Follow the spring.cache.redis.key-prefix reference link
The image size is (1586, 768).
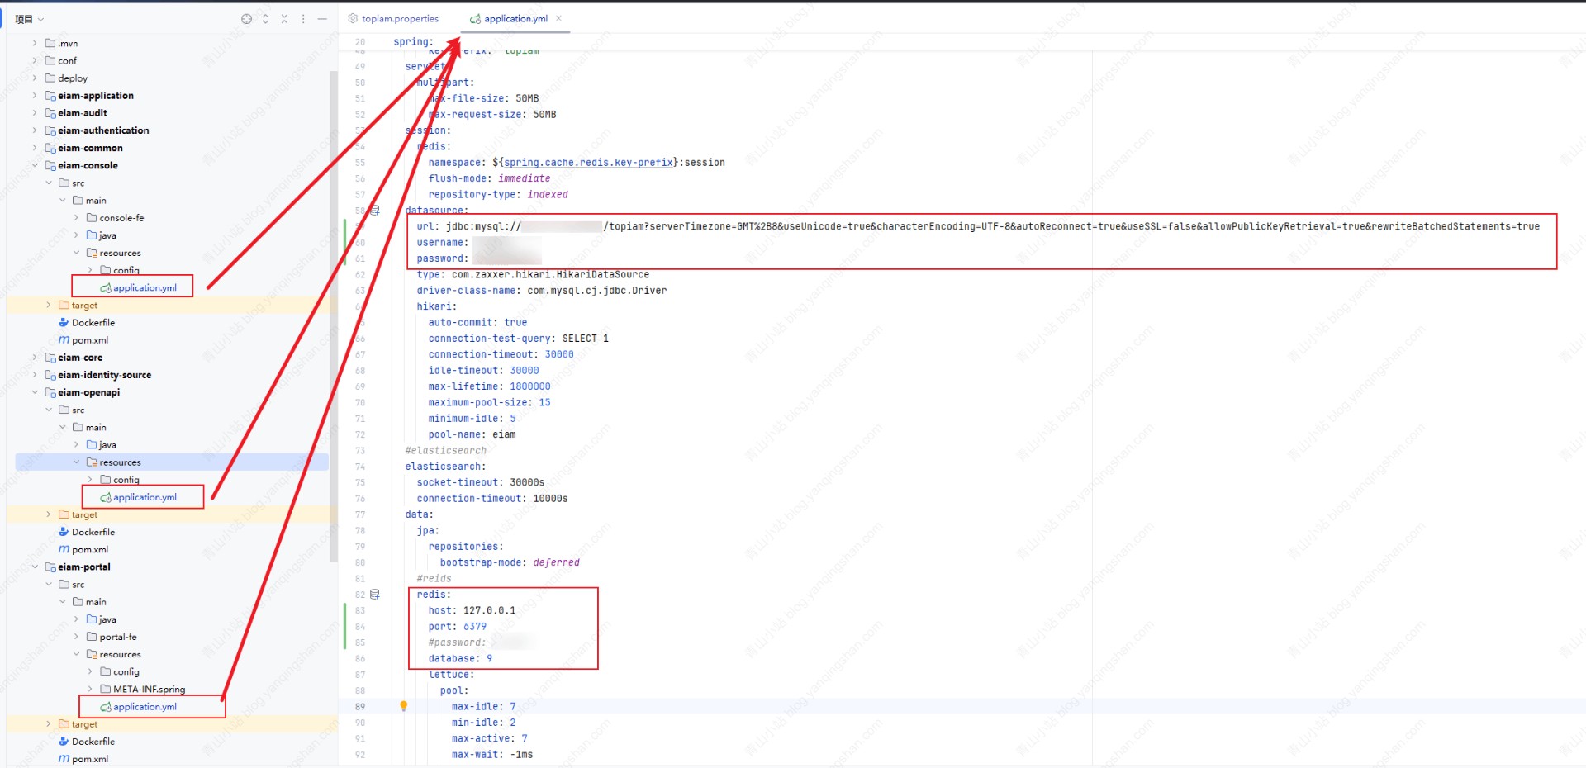[588, 163]
